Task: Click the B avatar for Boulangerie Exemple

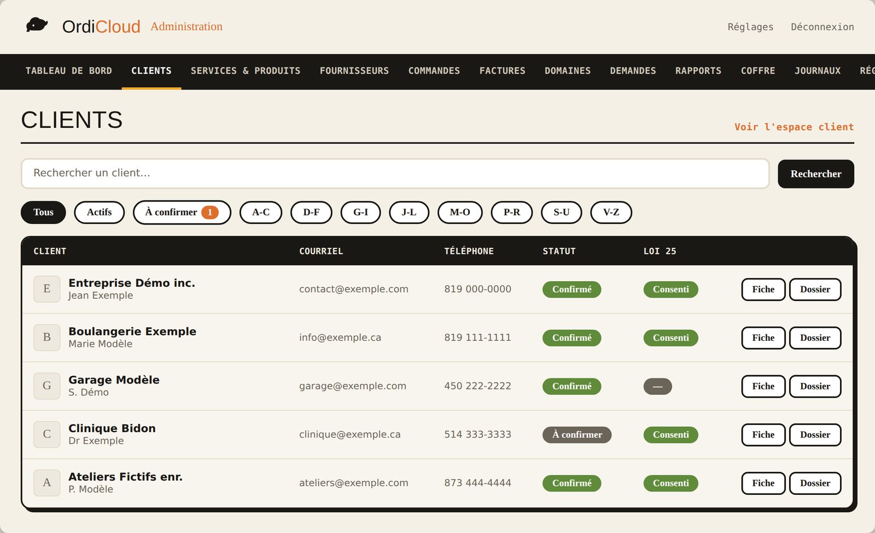Action: [47, 337]
